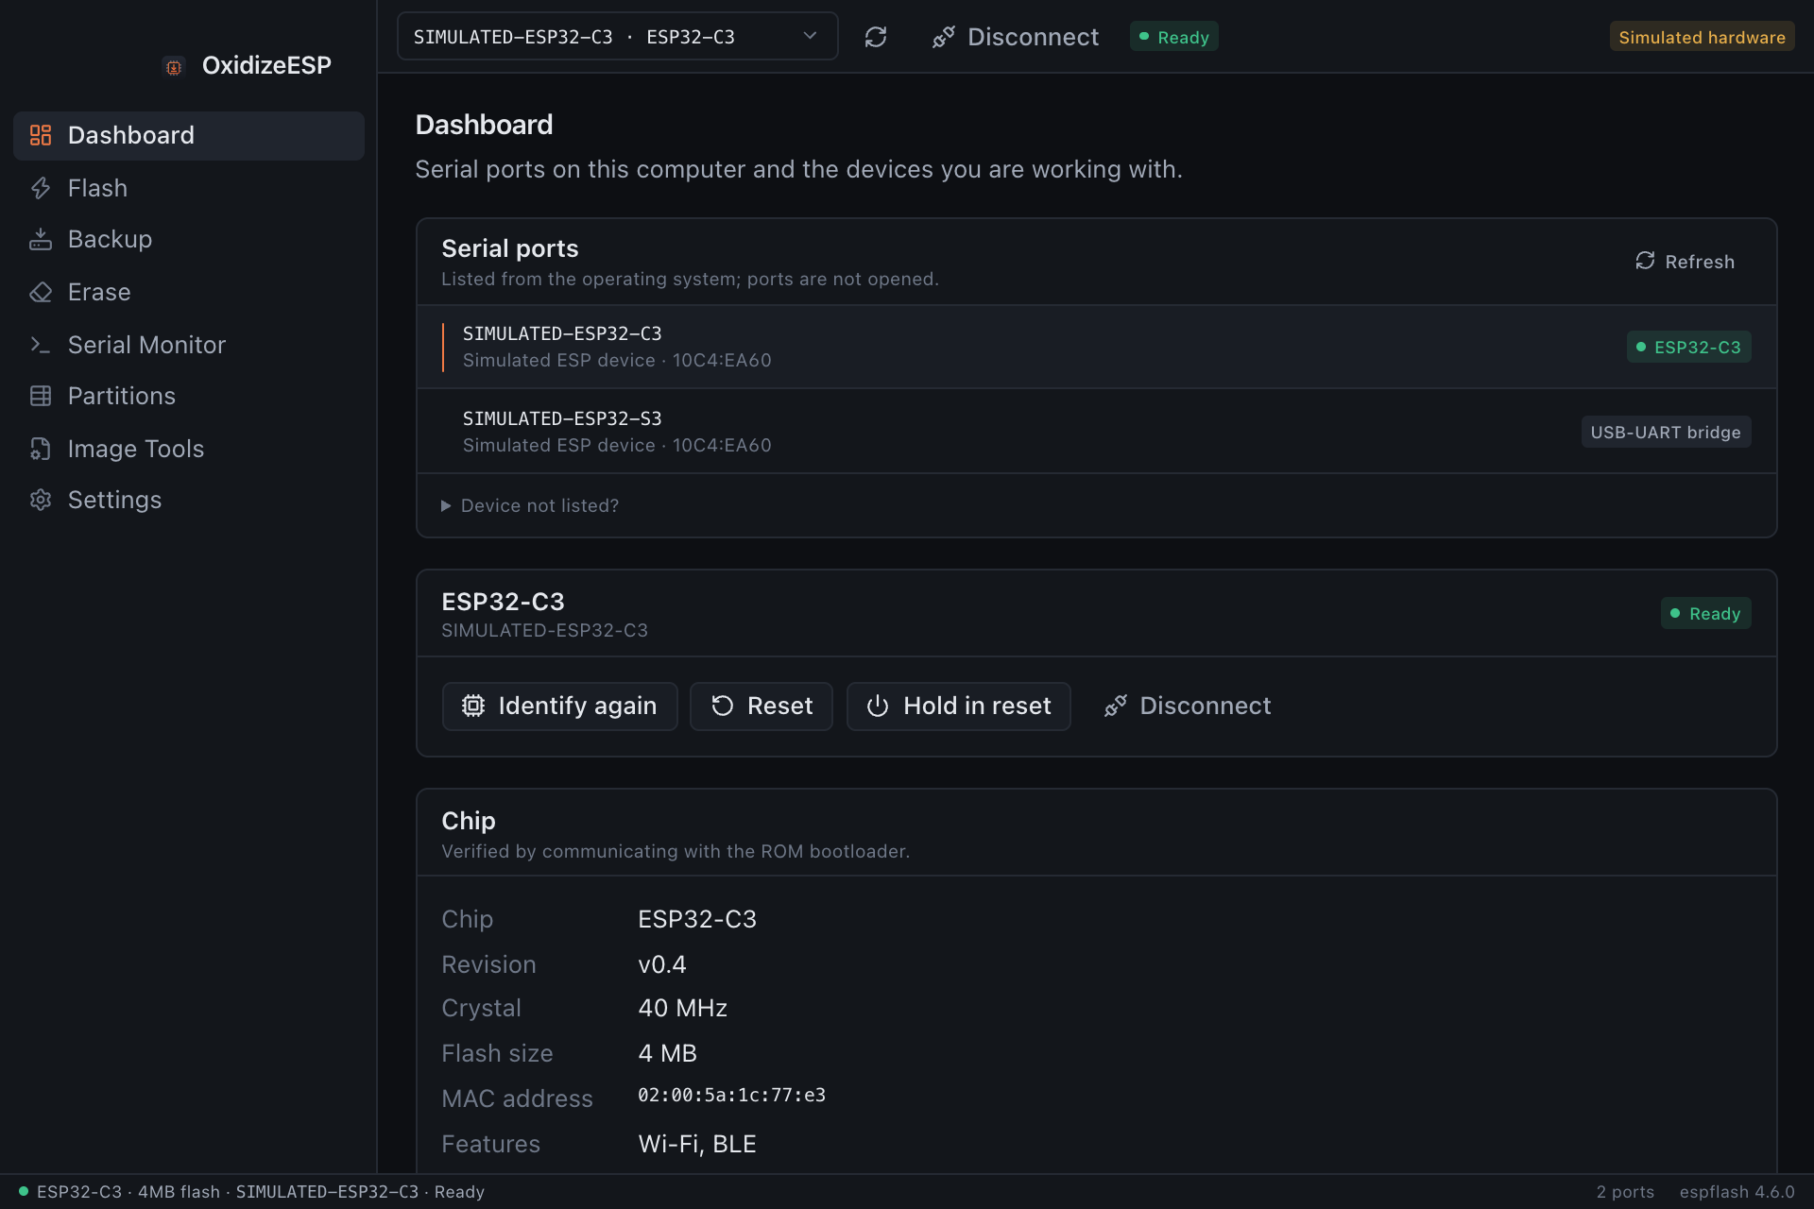Click the status bar '2 ports' entry
This screenshot has width=1814, height=1209.
1625,1192
